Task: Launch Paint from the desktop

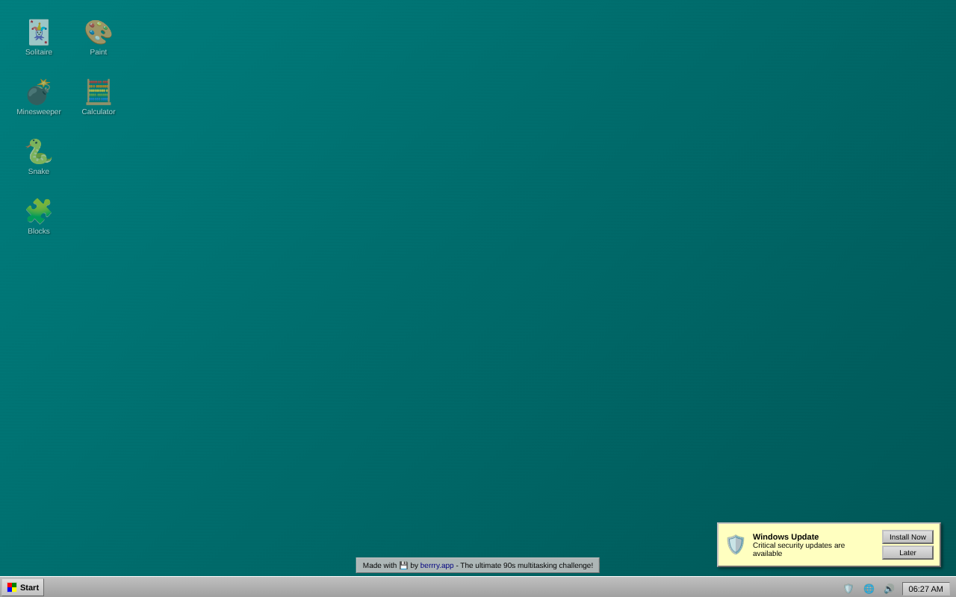Action: (x=98, y=33)
